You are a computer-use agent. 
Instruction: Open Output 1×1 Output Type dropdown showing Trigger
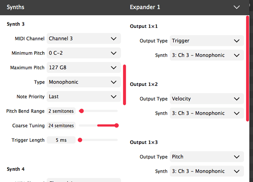[x=207, y=41]
